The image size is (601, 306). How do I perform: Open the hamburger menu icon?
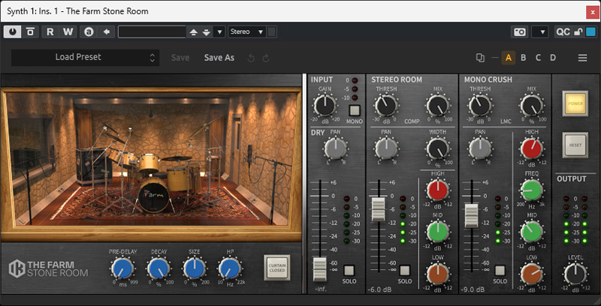pyautogui.click(x=582, y=58)
